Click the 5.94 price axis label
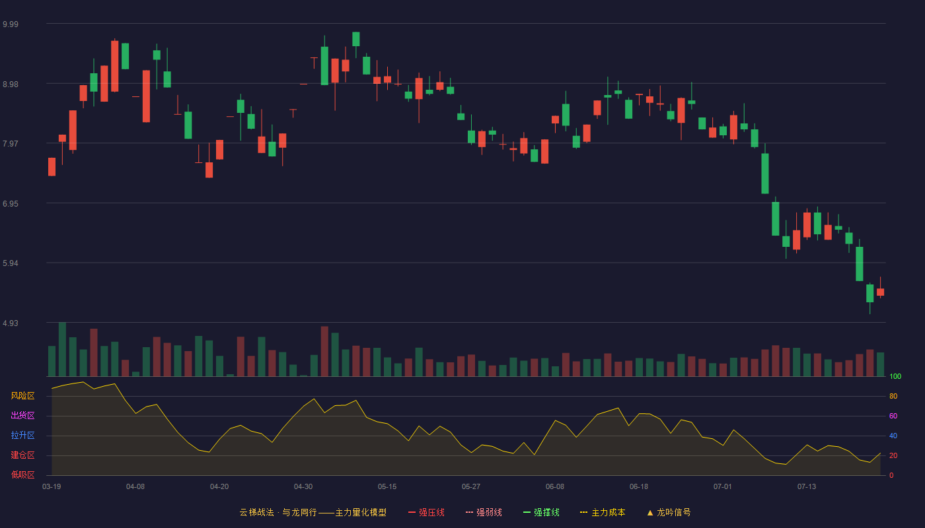 point(11,263)
